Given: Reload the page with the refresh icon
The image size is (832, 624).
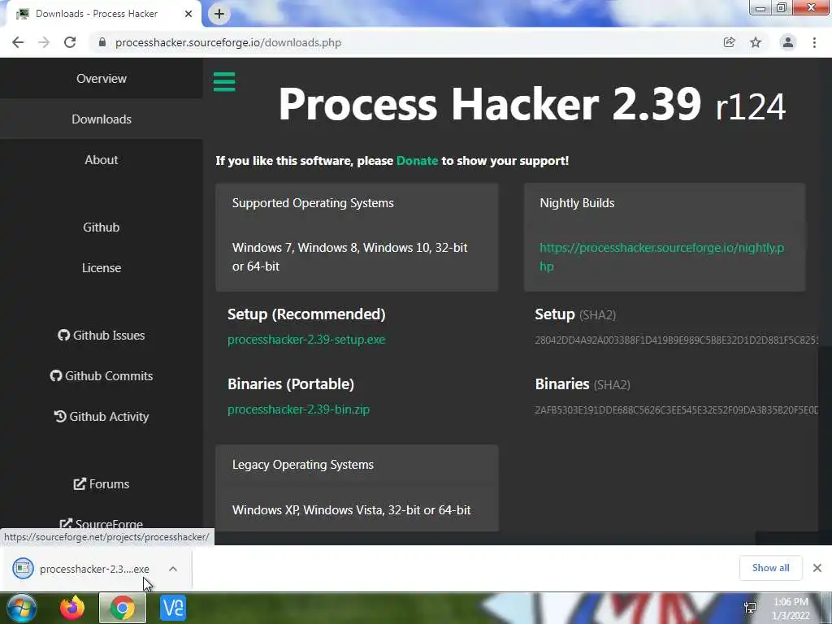Looking at the screenshot, I should (x=70, y=42).
